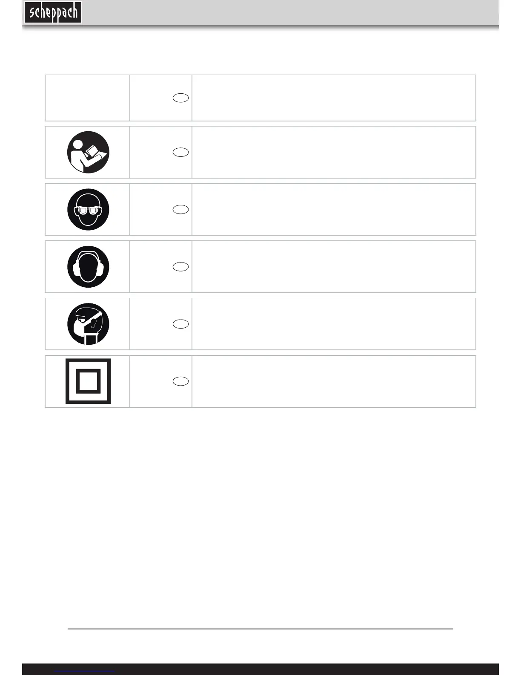Click the gray header bar beside logo
Viewport: 521px width, 675px height.
click(x=290, y=12)
